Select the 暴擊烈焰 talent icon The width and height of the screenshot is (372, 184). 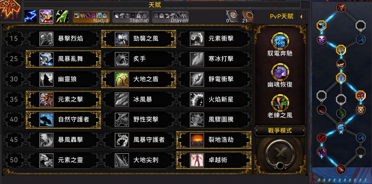(x=47, y=39)
